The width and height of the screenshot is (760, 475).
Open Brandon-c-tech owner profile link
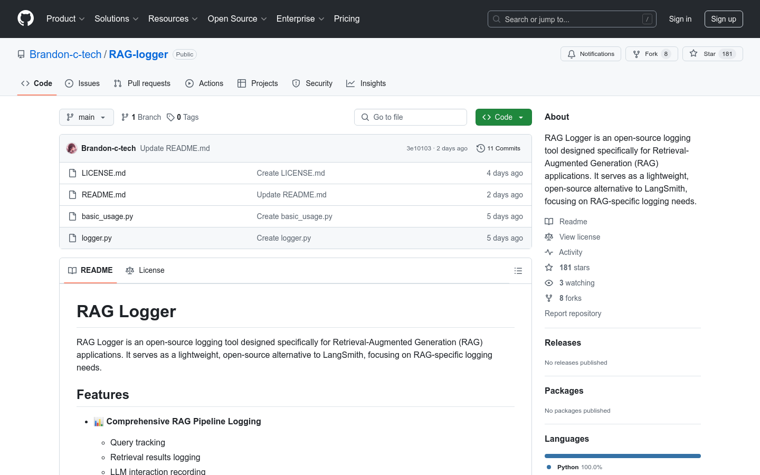coord(65,54)
